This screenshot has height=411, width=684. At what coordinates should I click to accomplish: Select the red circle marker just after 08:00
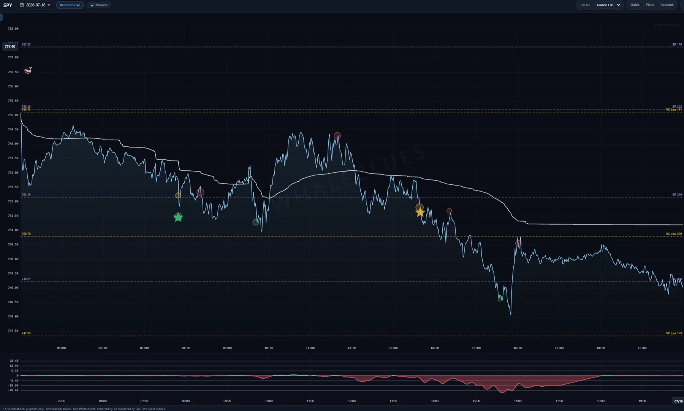200,192
